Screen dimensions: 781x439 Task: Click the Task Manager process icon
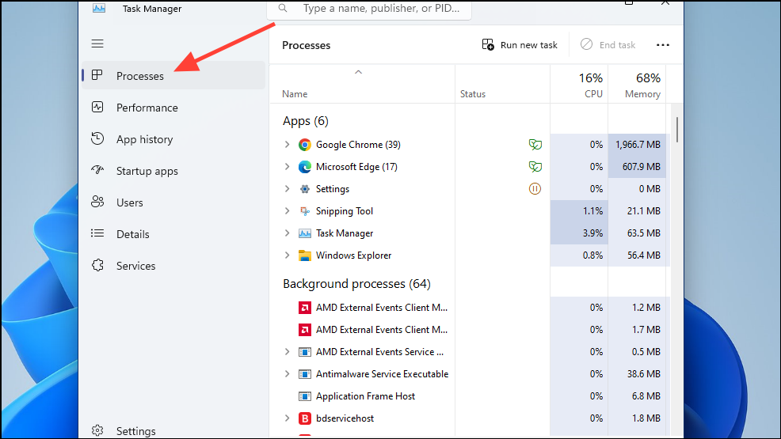(x=305, y=233)
